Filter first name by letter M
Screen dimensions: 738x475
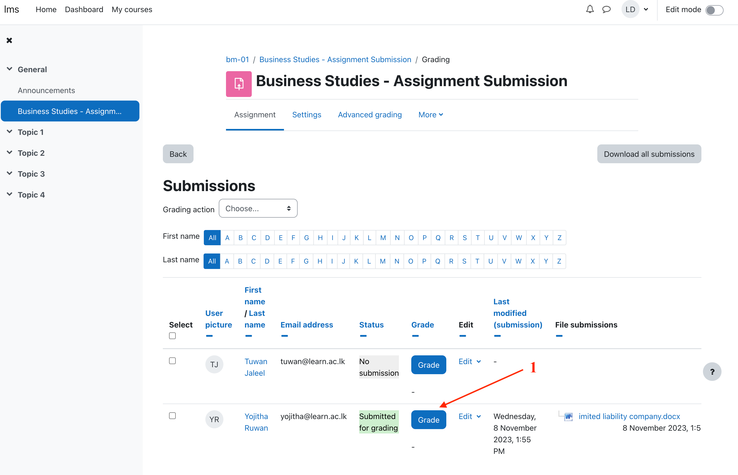[x=383, y=238]
